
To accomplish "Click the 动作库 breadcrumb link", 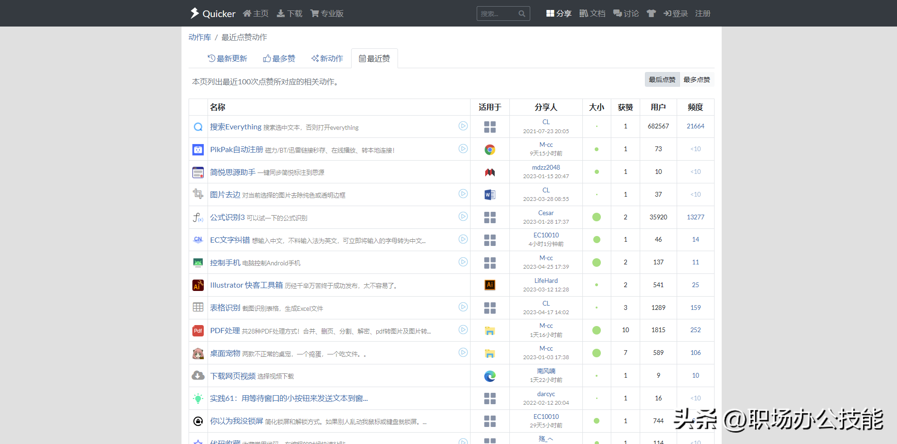I will 200,37.
